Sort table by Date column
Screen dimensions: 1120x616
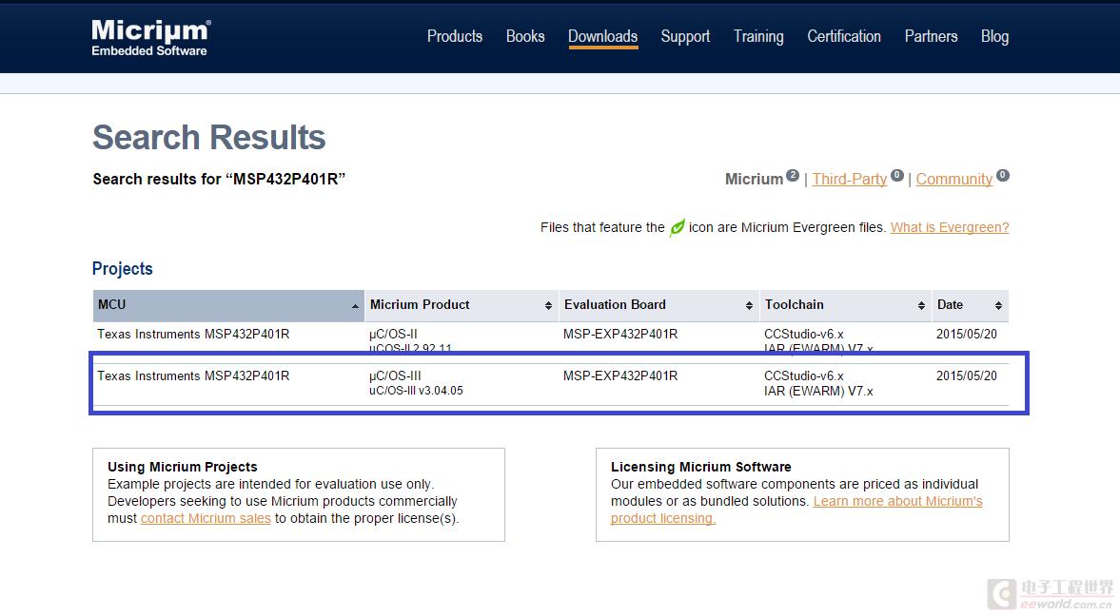[x=970, y=305]
